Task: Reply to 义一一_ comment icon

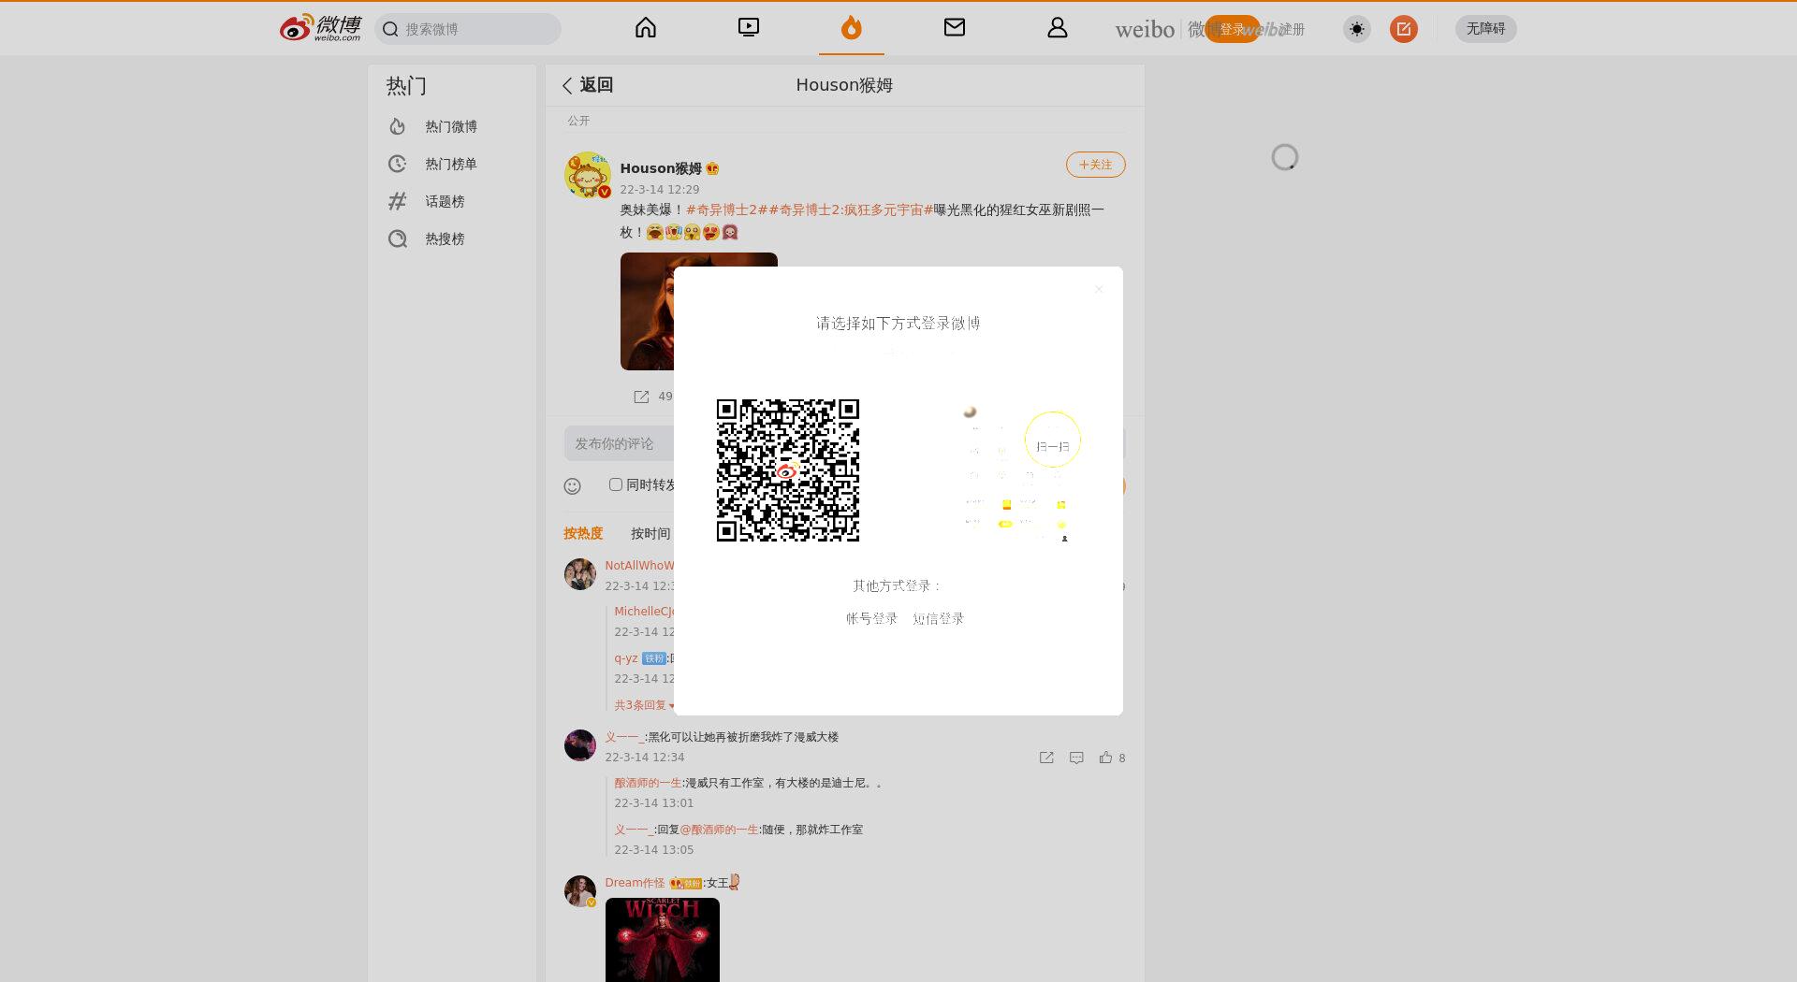Action: [x=1076, y=758]
